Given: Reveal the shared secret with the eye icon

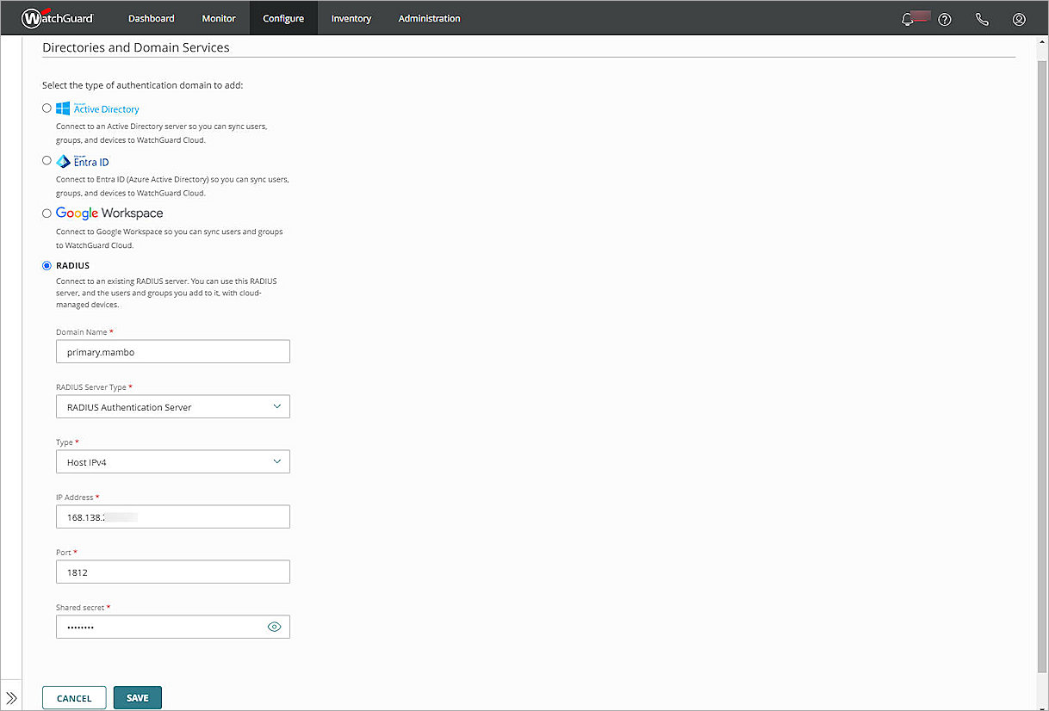Looking at the screenshot, I should pos(274,627).
